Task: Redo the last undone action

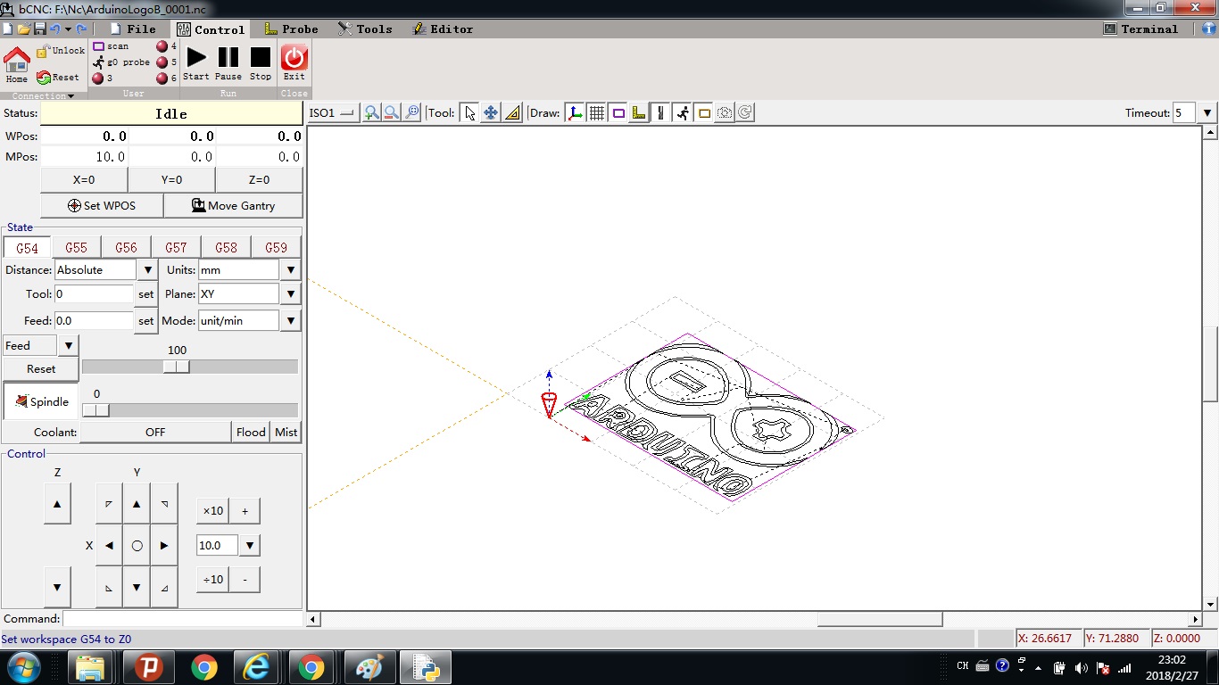Action: tap(82, 29)
